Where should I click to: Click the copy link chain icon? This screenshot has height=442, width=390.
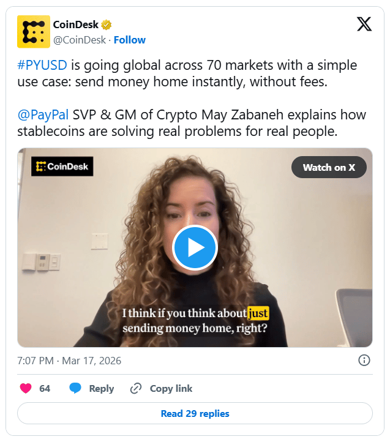(x=136, y=388)
